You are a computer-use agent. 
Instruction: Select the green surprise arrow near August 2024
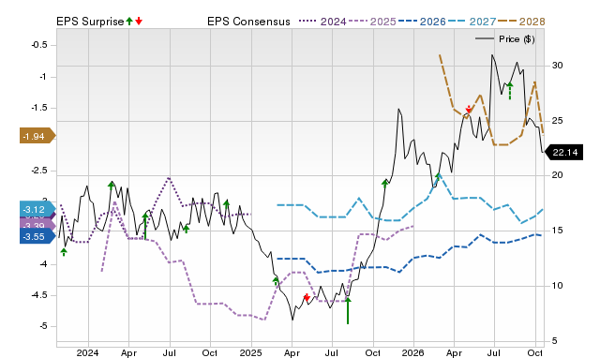(186, 229)
